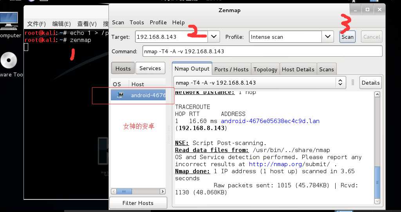This screenshot has height=212, width=401.
Task: Select the Hosts toggle button
Action: 123,68
